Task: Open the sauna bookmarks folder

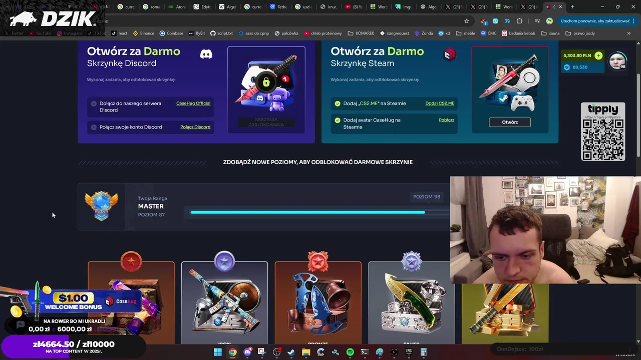Action: click(x=549, y=33)
